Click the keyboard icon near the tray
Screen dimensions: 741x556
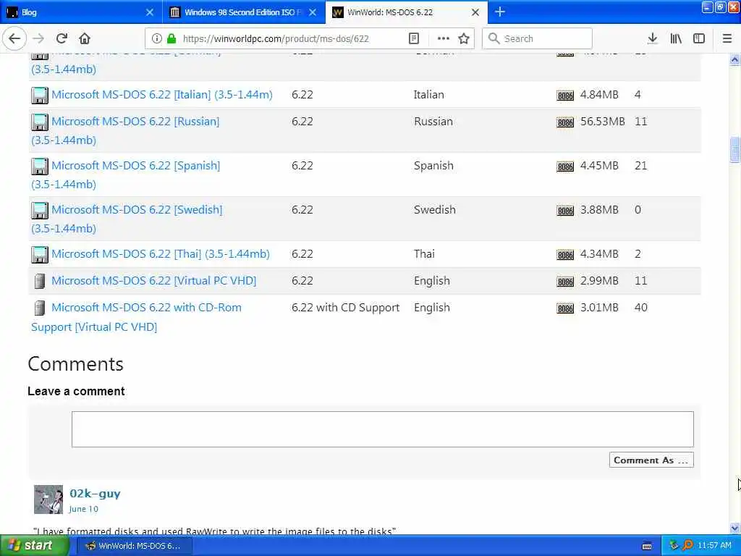point(648,546)
